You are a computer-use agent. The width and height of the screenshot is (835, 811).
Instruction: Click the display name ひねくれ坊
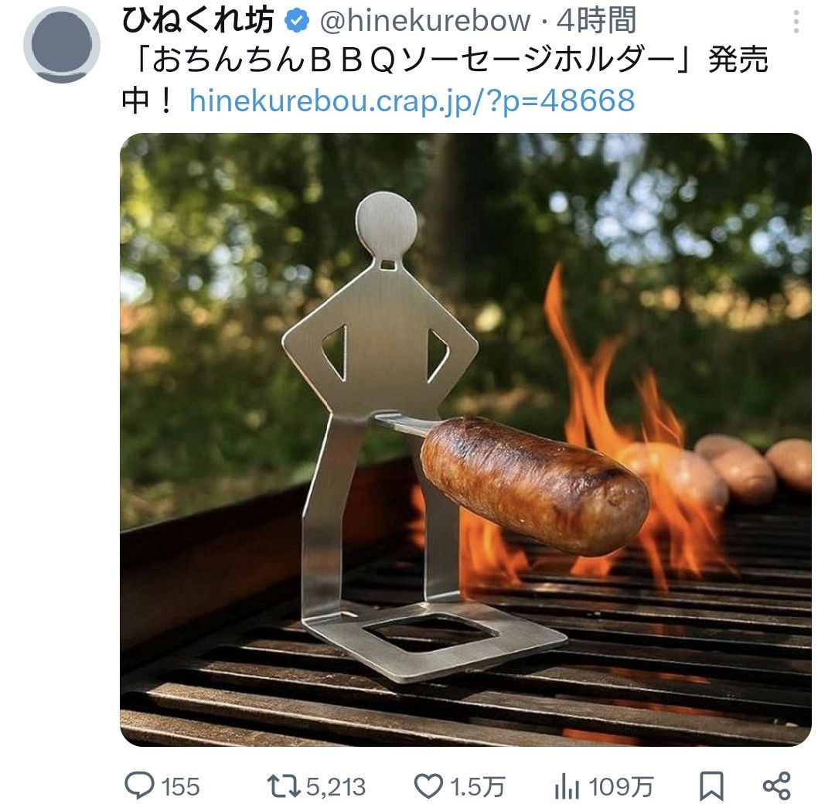coord(199,22)
